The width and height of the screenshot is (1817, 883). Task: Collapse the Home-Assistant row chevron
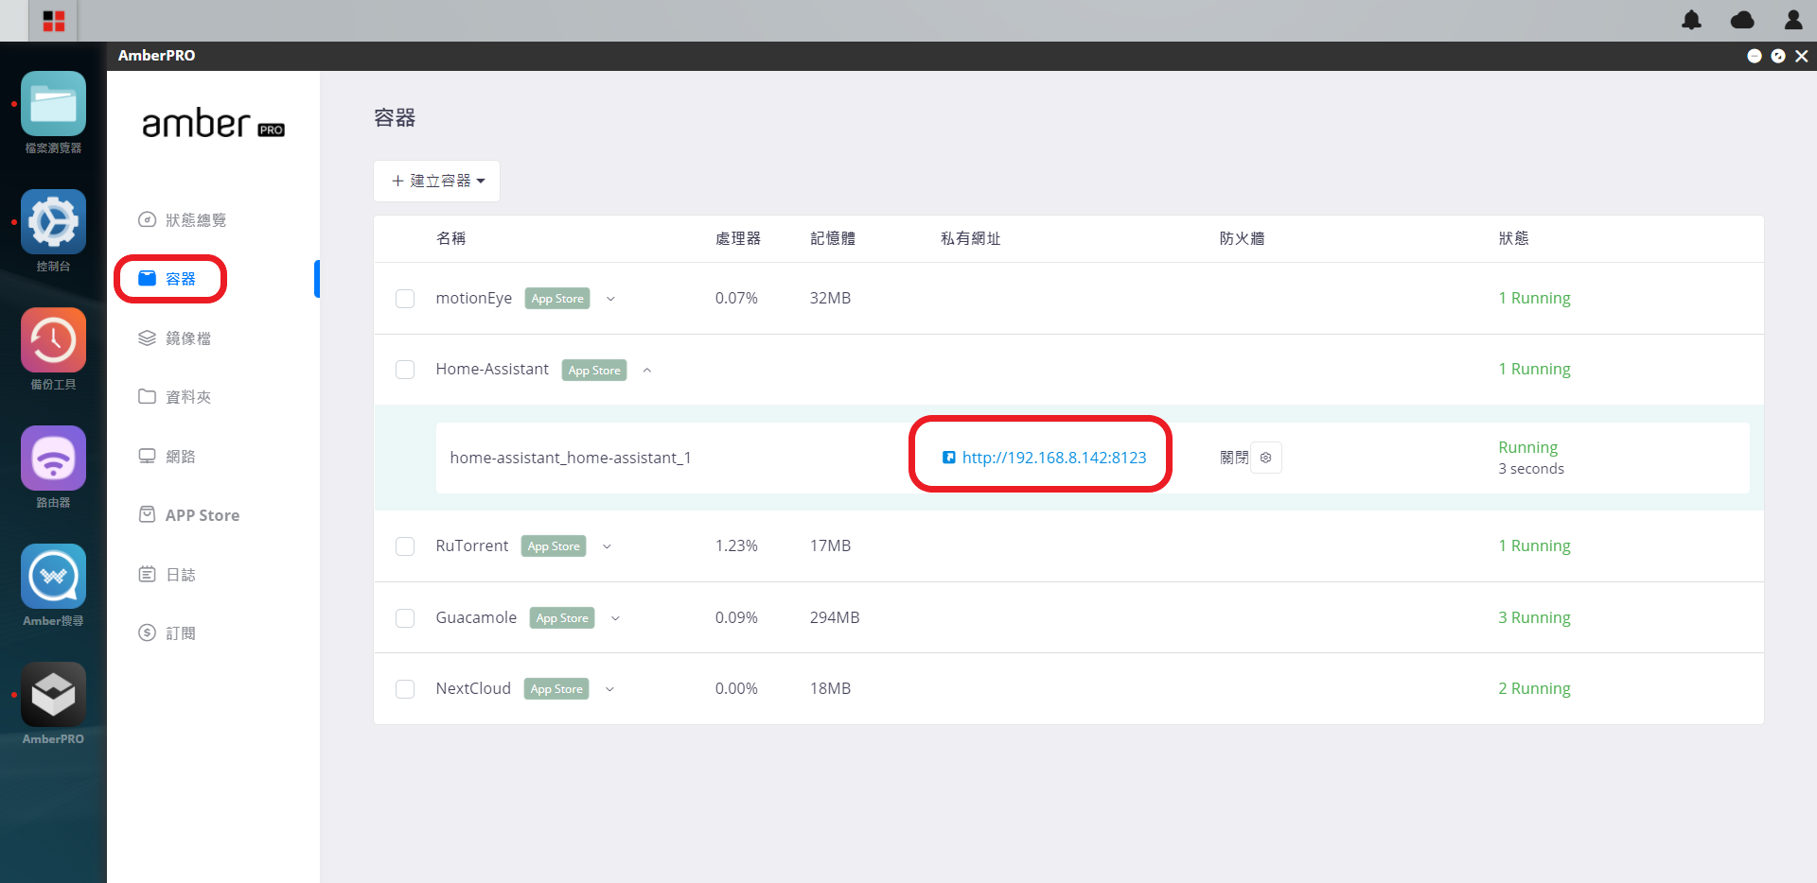click(x=647, y=370)
